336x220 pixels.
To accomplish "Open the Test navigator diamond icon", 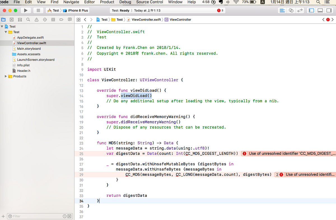I will click(45, 20).
